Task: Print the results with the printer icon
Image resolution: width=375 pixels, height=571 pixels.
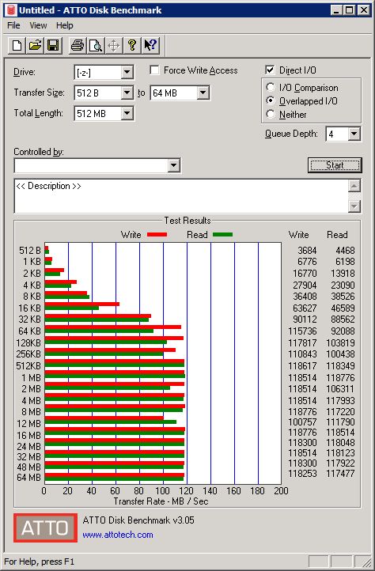Action: click(x=78, y=46)
